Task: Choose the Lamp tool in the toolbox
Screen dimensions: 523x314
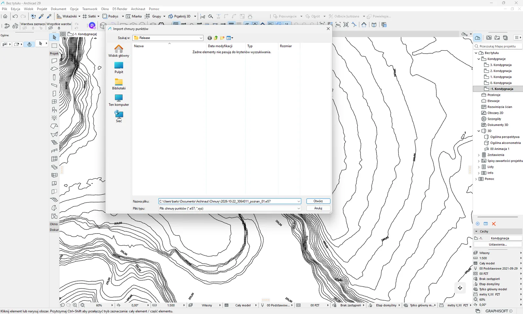Action: click(x=54, y=118)
